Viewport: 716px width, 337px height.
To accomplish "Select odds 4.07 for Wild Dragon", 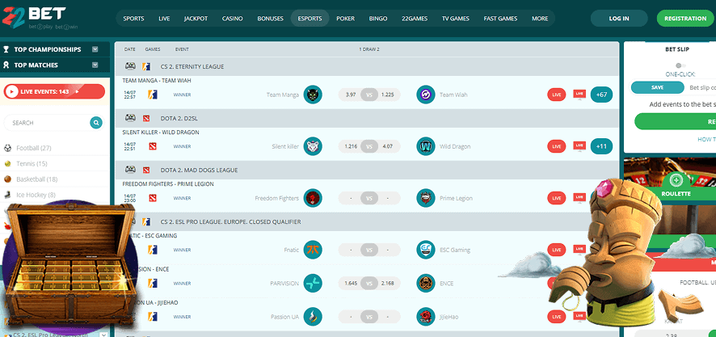I will [x=387, y=146].
